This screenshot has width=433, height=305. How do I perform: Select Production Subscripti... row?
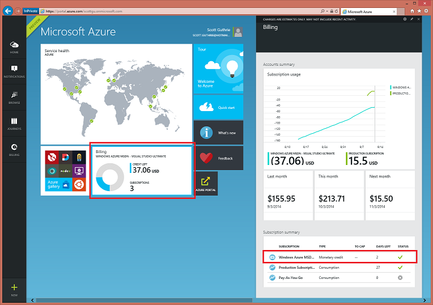pos(339,268)
